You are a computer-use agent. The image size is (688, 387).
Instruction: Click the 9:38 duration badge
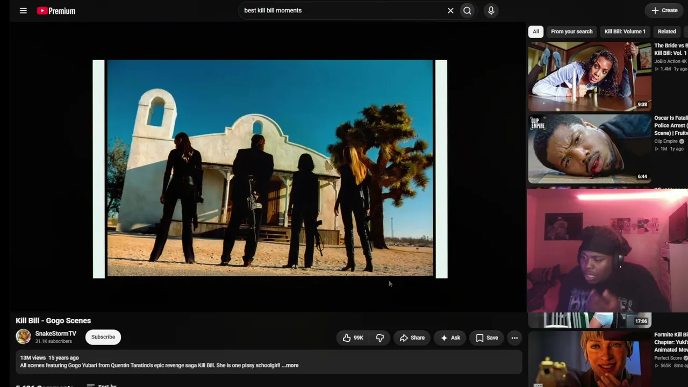(x=642, y=104)
